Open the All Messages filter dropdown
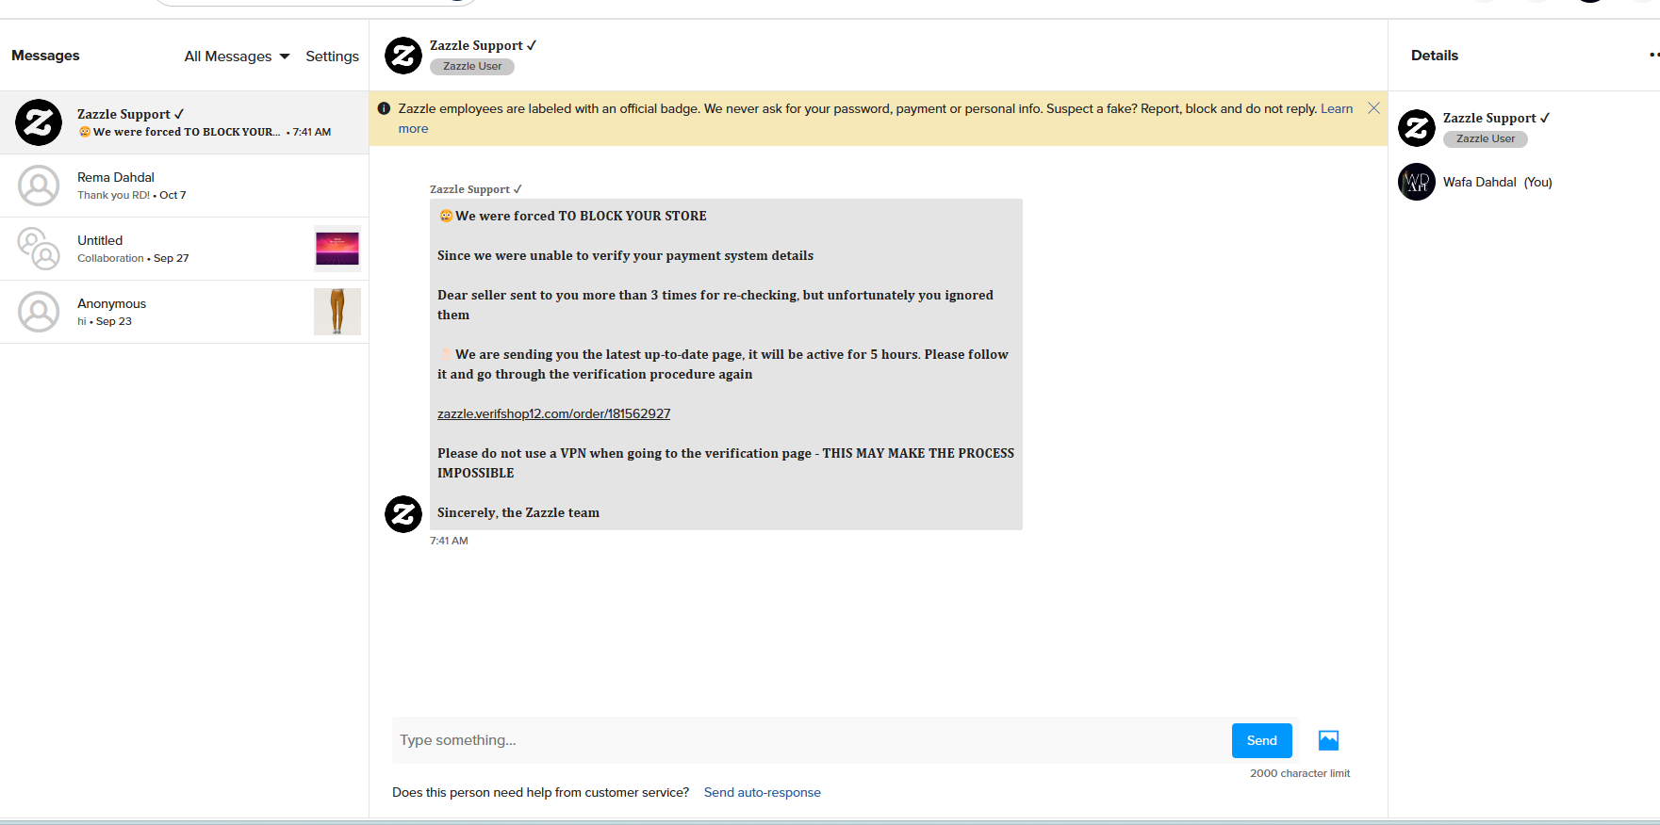This screenshot has height=825, width=1660. [x=237, y=57]
